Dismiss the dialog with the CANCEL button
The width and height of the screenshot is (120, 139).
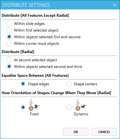pyautogui.click(x=104, y=132)
